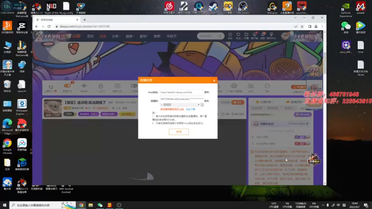Viewport: 372px width, 209px height.
Task: Open the Douyu 直播 nav item
Action: tap(103, 36)
